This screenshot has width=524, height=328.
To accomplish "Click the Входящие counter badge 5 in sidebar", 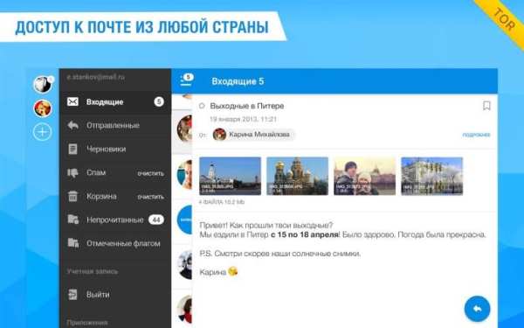I will [159, 101].
